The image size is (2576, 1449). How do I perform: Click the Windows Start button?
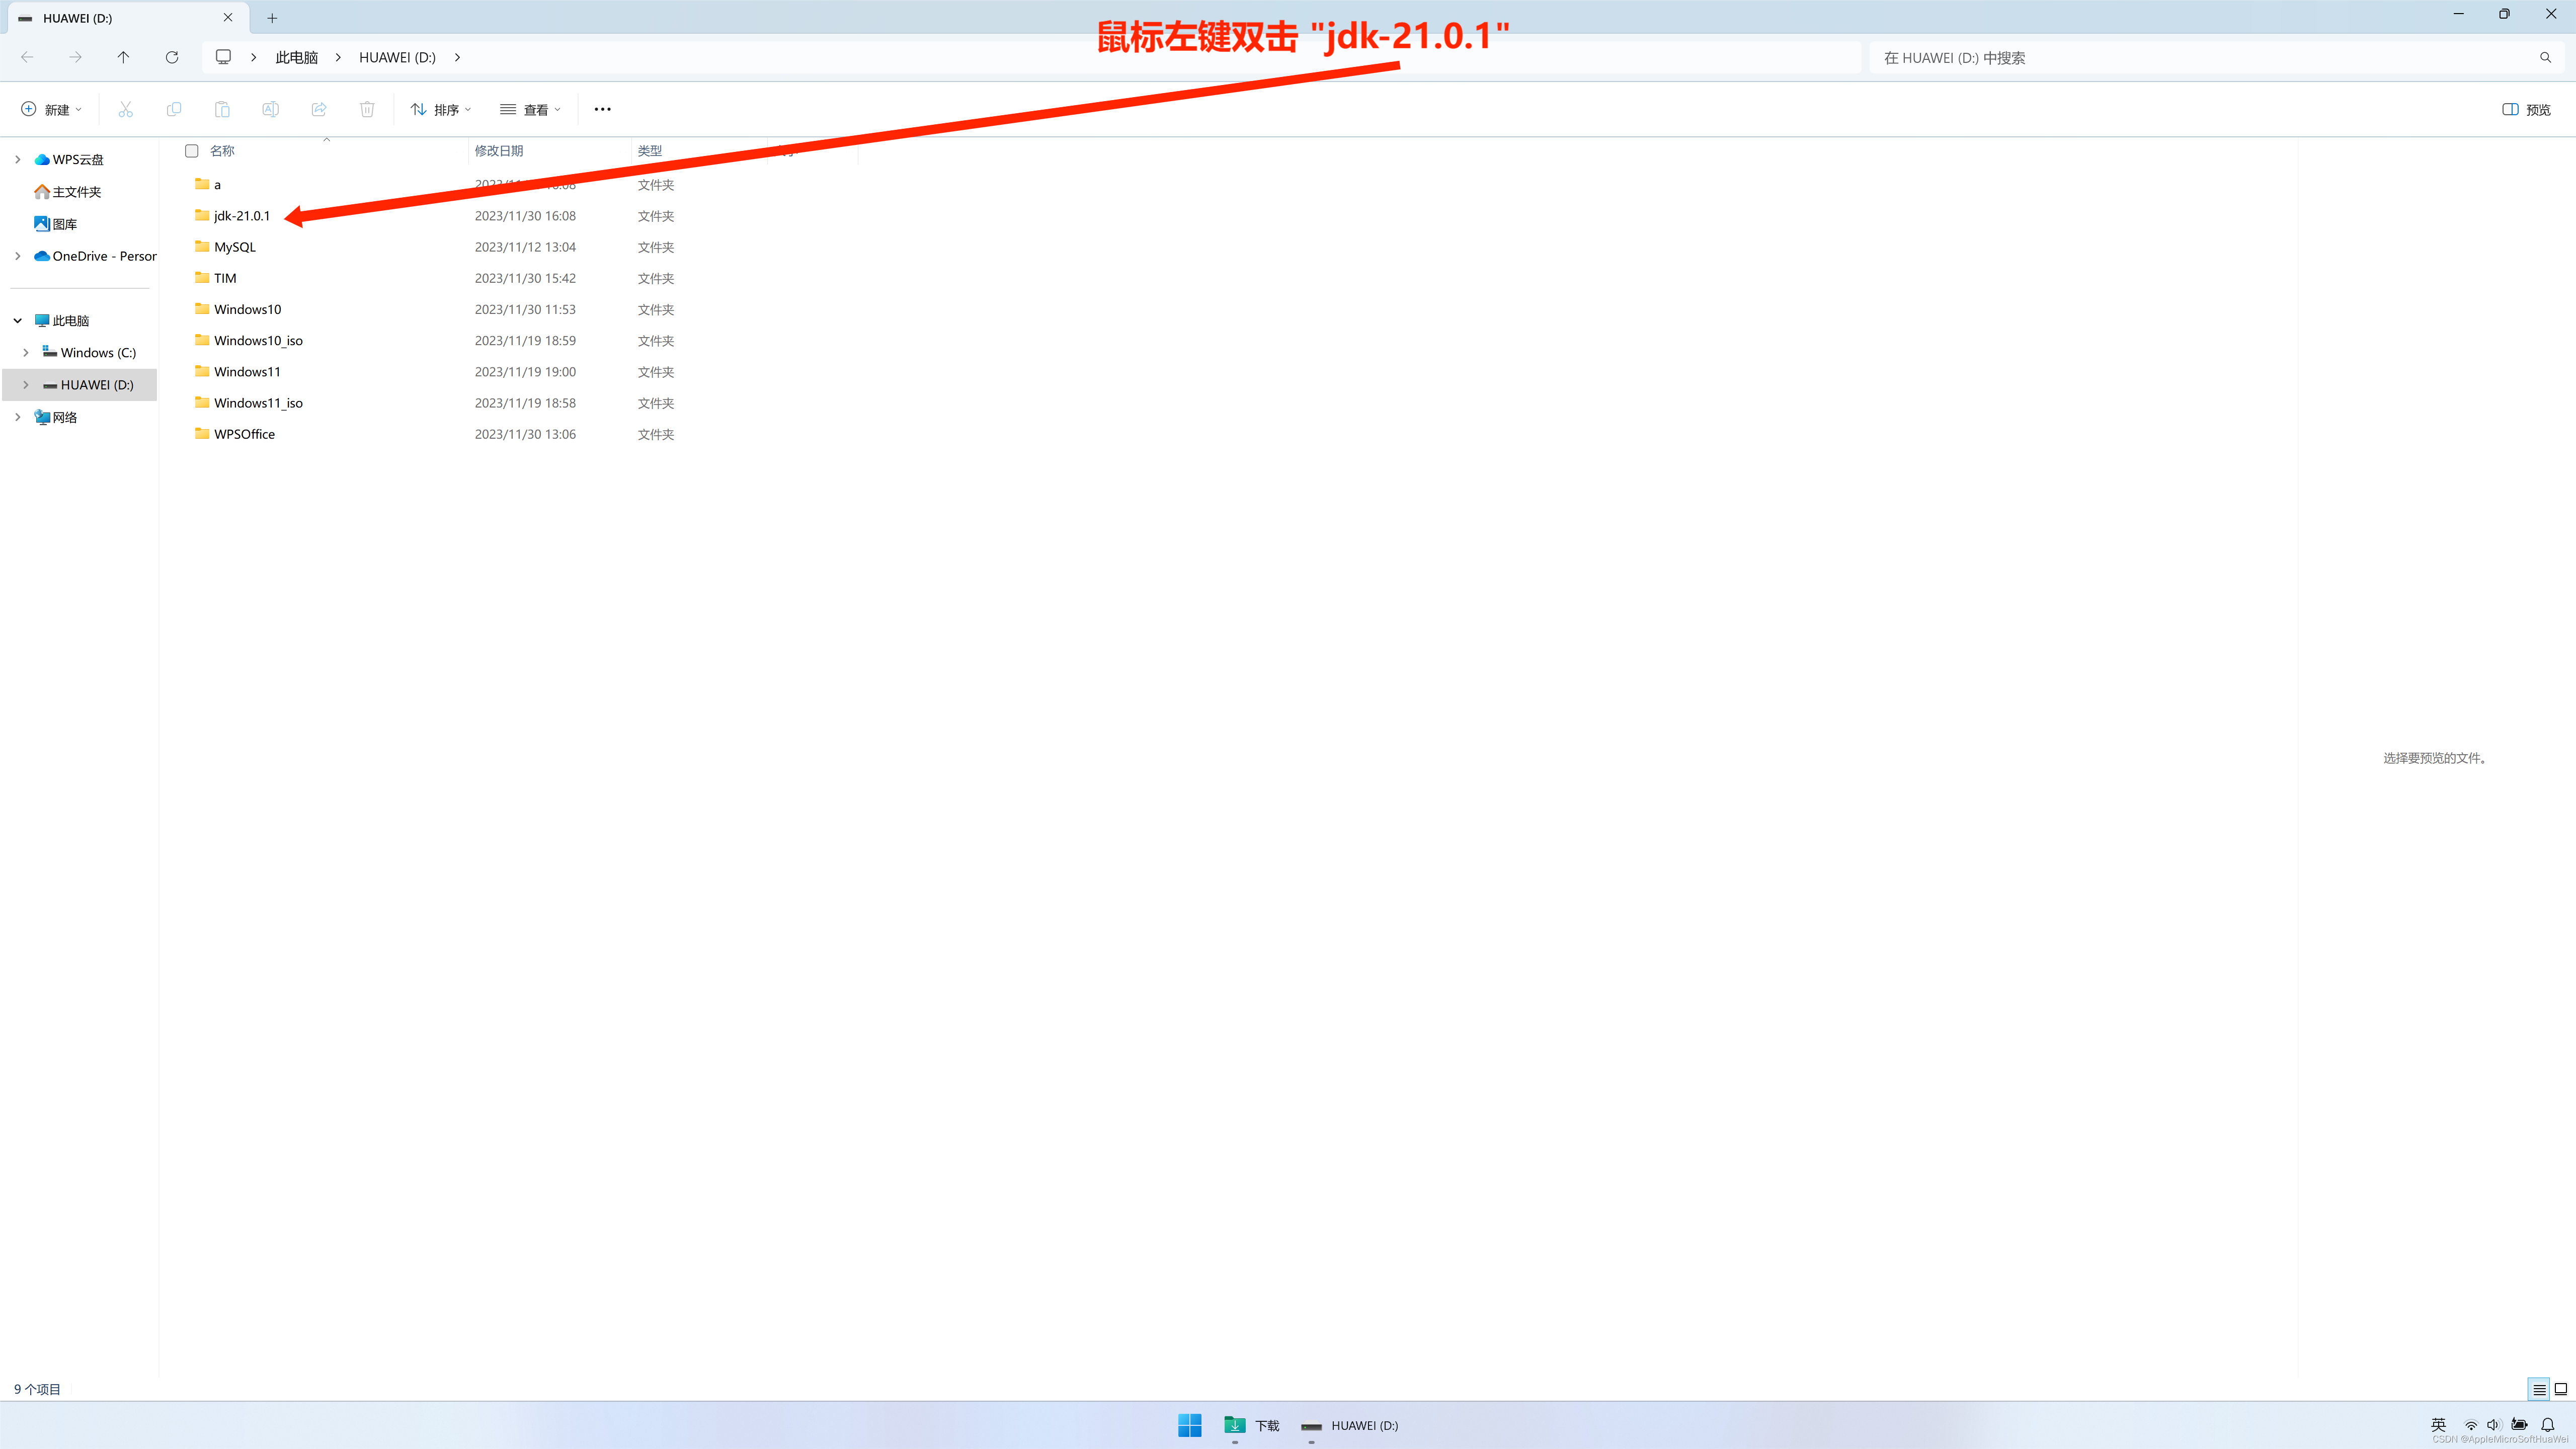1189,1425
